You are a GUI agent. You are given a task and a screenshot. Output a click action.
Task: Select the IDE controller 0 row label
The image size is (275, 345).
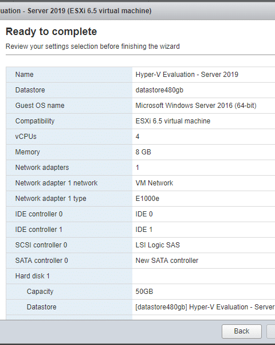(39, 214)
